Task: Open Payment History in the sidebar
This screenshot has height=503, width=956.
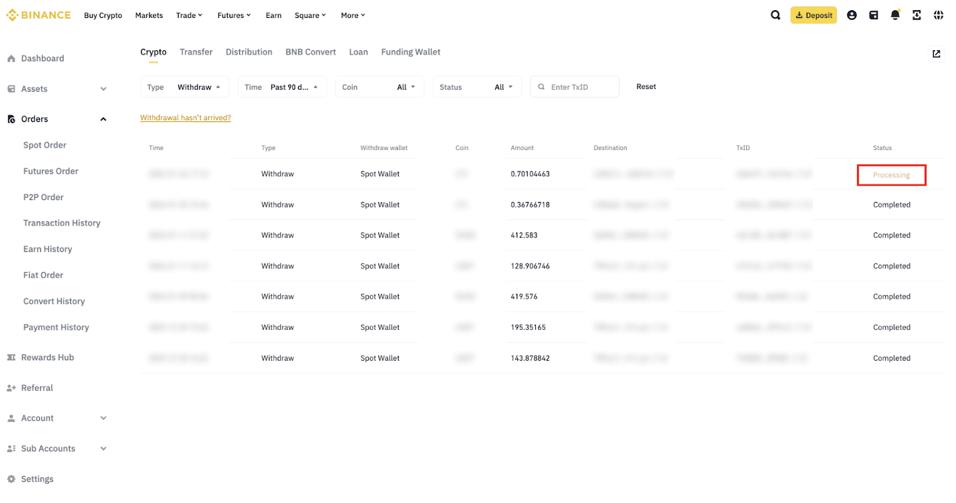Action: (x=56, y=327)
